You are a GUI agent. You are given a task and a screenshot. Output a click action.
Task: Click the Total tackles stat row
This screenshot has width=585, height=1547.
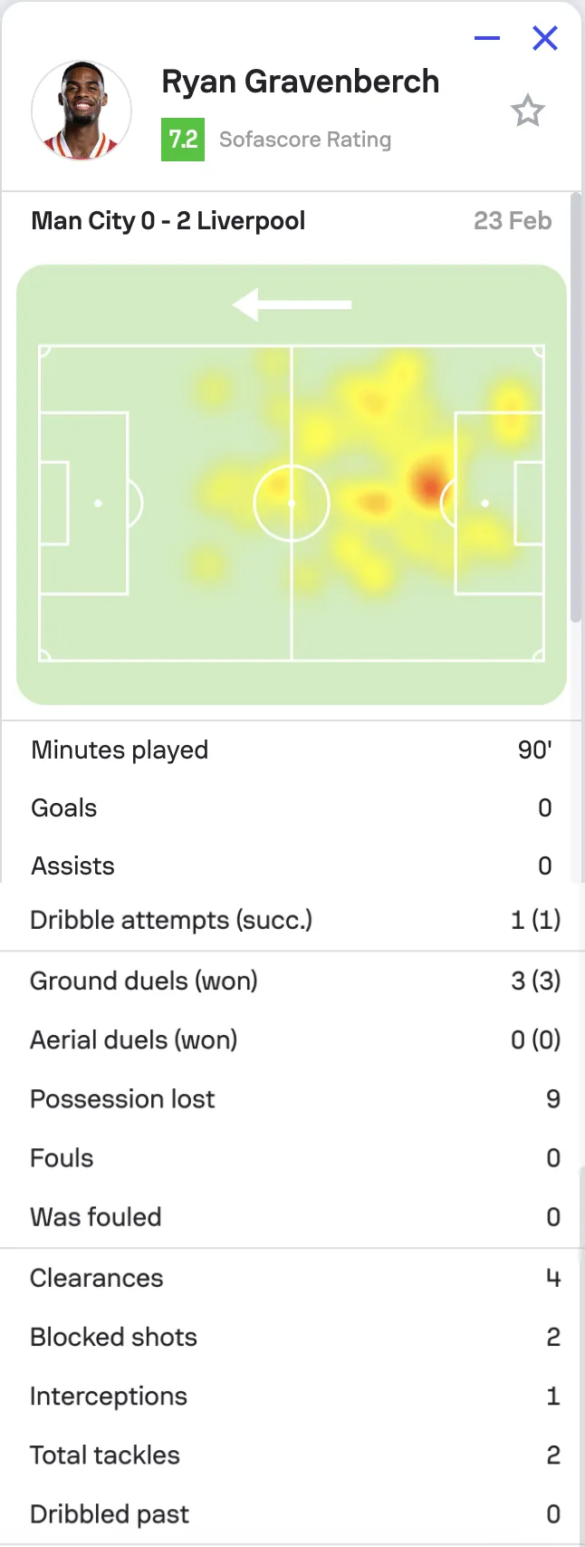click(x=292, y=1455)
